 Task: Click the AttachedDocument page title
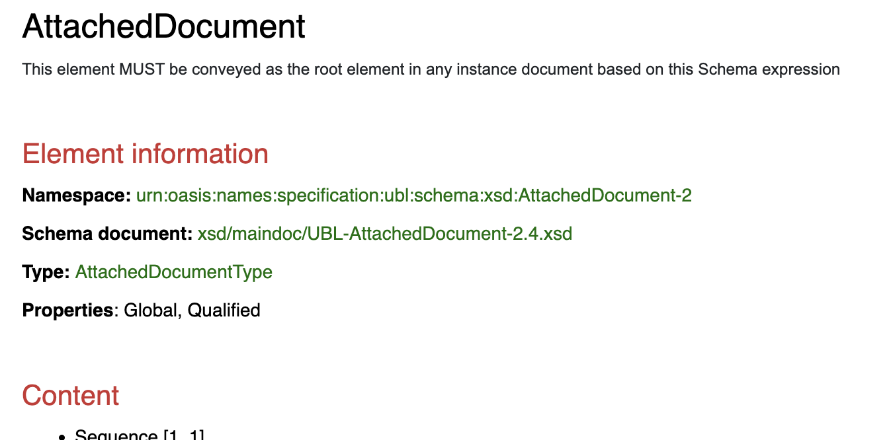164,28
